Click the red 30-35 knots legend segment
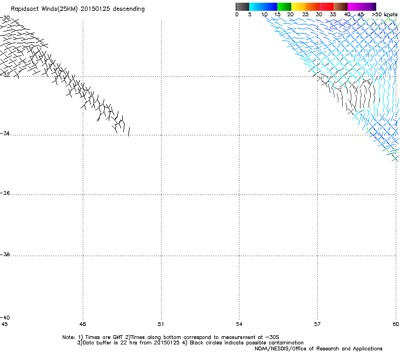Viewport: 400px width, 352px height. [x=326, y=6]
